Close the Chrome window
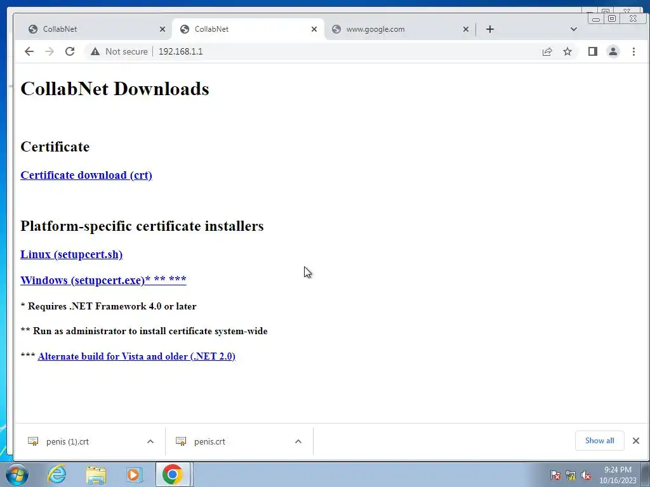This screenshot has height=487, width=650. tap(633, 18)
